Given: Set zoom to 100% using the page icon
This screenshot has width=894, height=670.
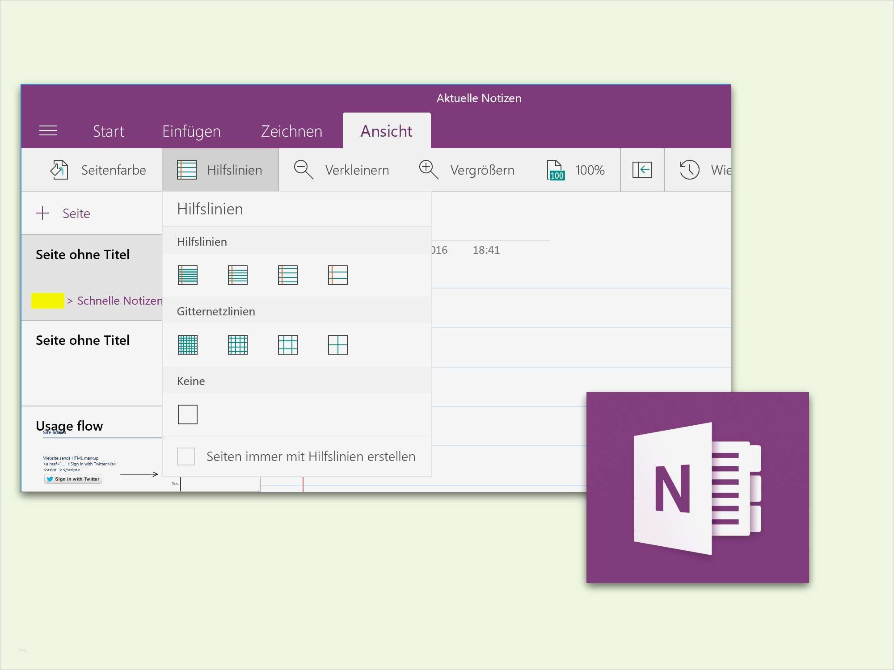Looking at the screenshot, I should (x=555, y=170).
